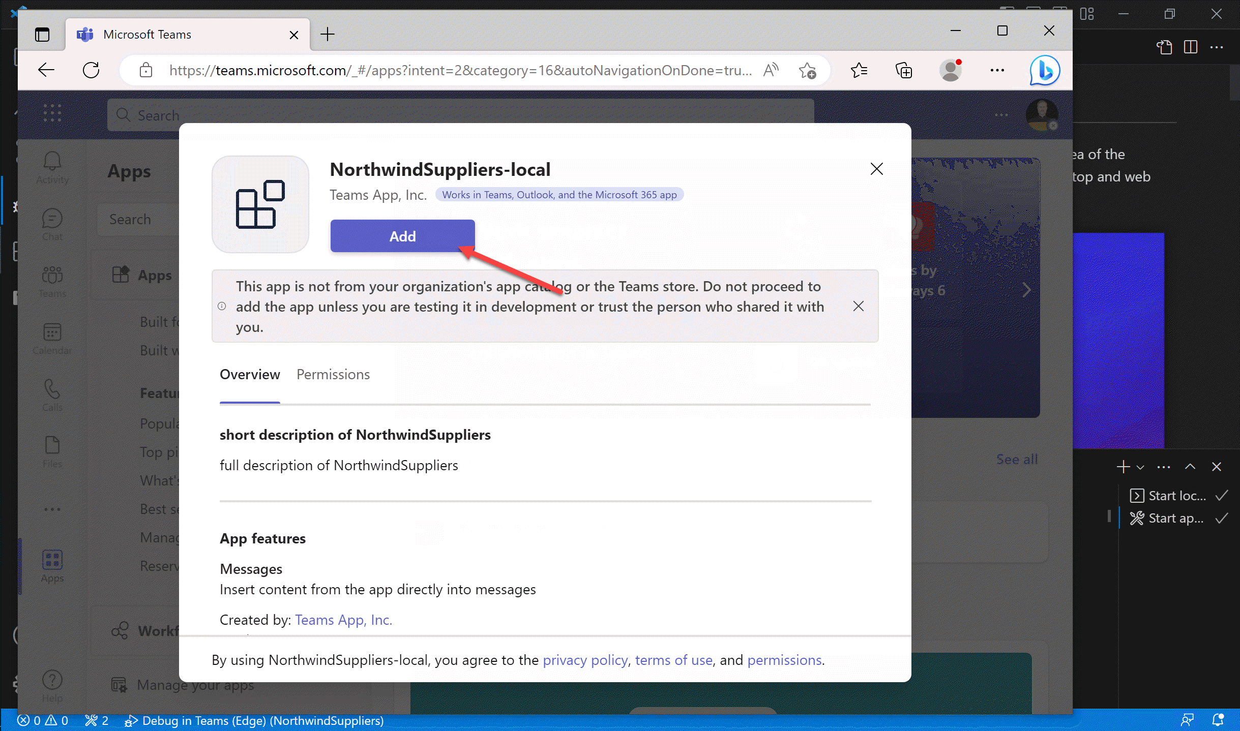Refresh the Teams page
This screenshot has height=731, width=1240.
coord(91,70)
